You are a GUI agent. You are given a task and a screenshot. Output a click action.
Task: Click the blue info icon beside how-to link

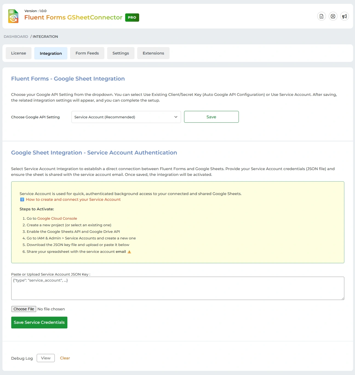pos(22,199)
